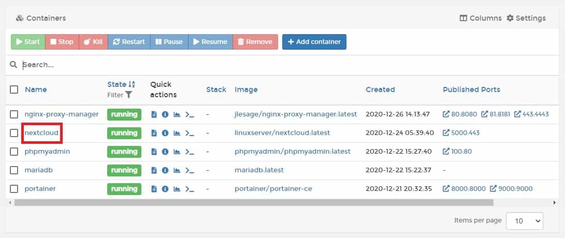Screen dimensions: 565x238
Task: Sort by the Published Ports column header
Action: 471,90
